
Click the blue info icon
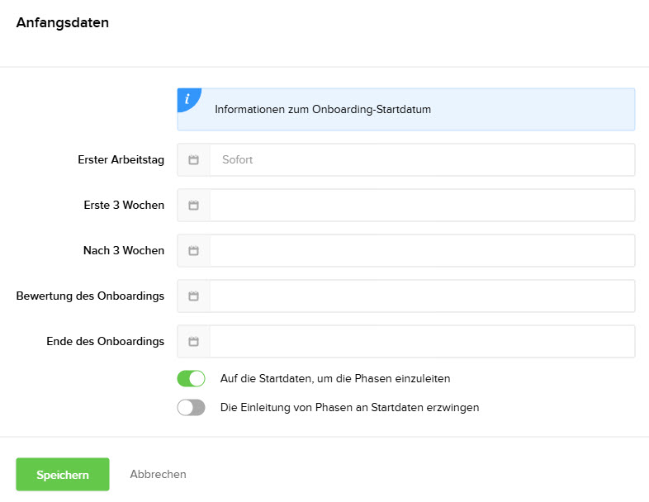tap(187, 98)
